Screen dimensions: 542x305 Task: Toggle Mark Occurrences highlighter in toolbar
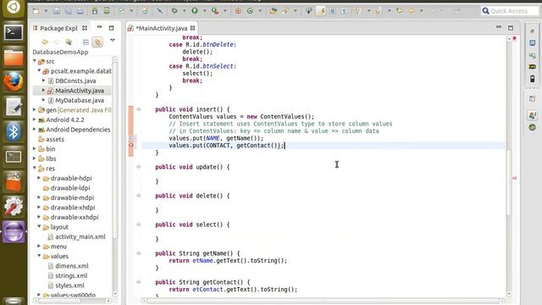coord(321,11)
